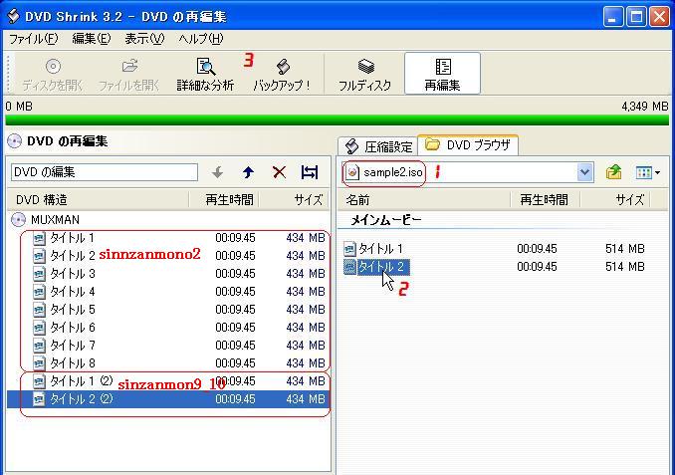This screenshot has height=475, width=675.
Task: Click the Open Files (ファイルを開く) toolbar icon
Action: pos(129,66)
